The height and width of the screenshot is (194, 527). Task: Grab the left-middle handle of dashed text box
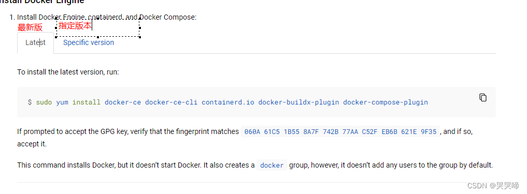coord(56,28)
